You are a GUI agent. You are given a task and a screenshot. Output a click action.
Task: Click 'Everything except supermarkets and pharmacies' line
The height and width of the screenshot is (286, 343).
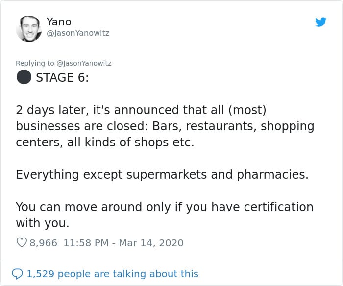pyautogui.click(x=162, y=175)
